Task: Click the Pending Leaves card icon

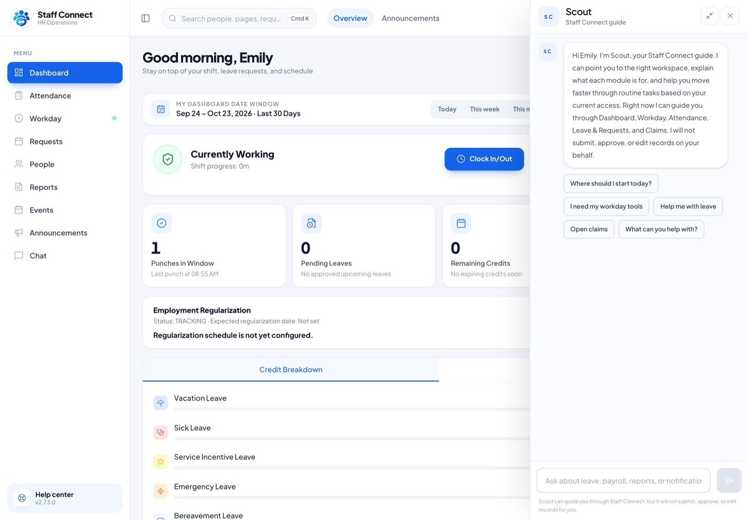Action: pos(311,223)
